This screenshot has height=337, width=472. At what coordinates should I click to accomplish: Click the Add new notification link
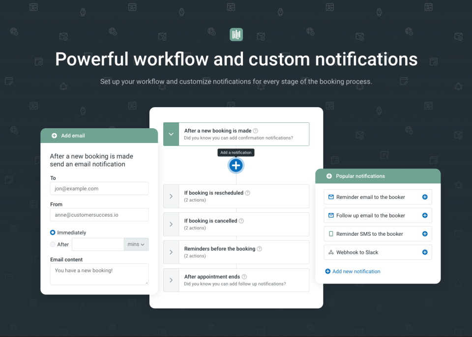tap(356, 271)
